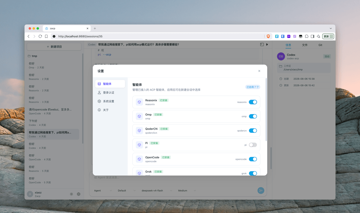Open the 关于 settings section

(x=110, y=110)
